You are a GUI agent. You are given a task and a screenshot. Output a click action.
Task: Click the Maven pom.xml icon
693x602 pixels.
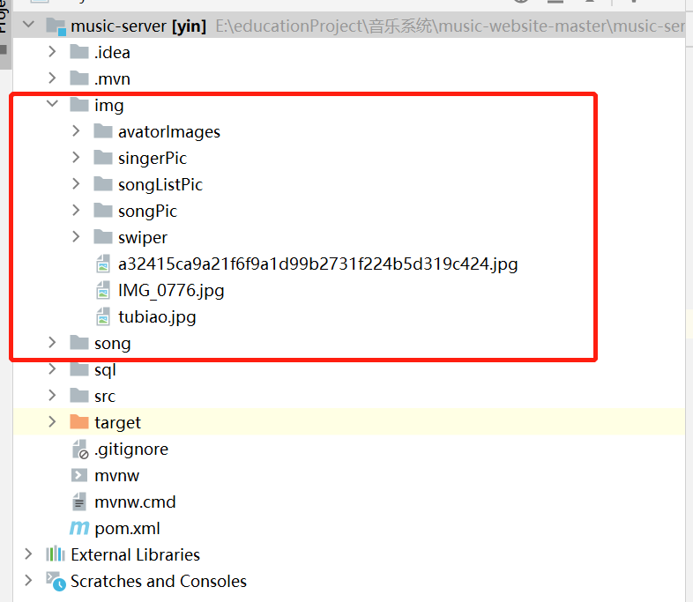point(79,528)
